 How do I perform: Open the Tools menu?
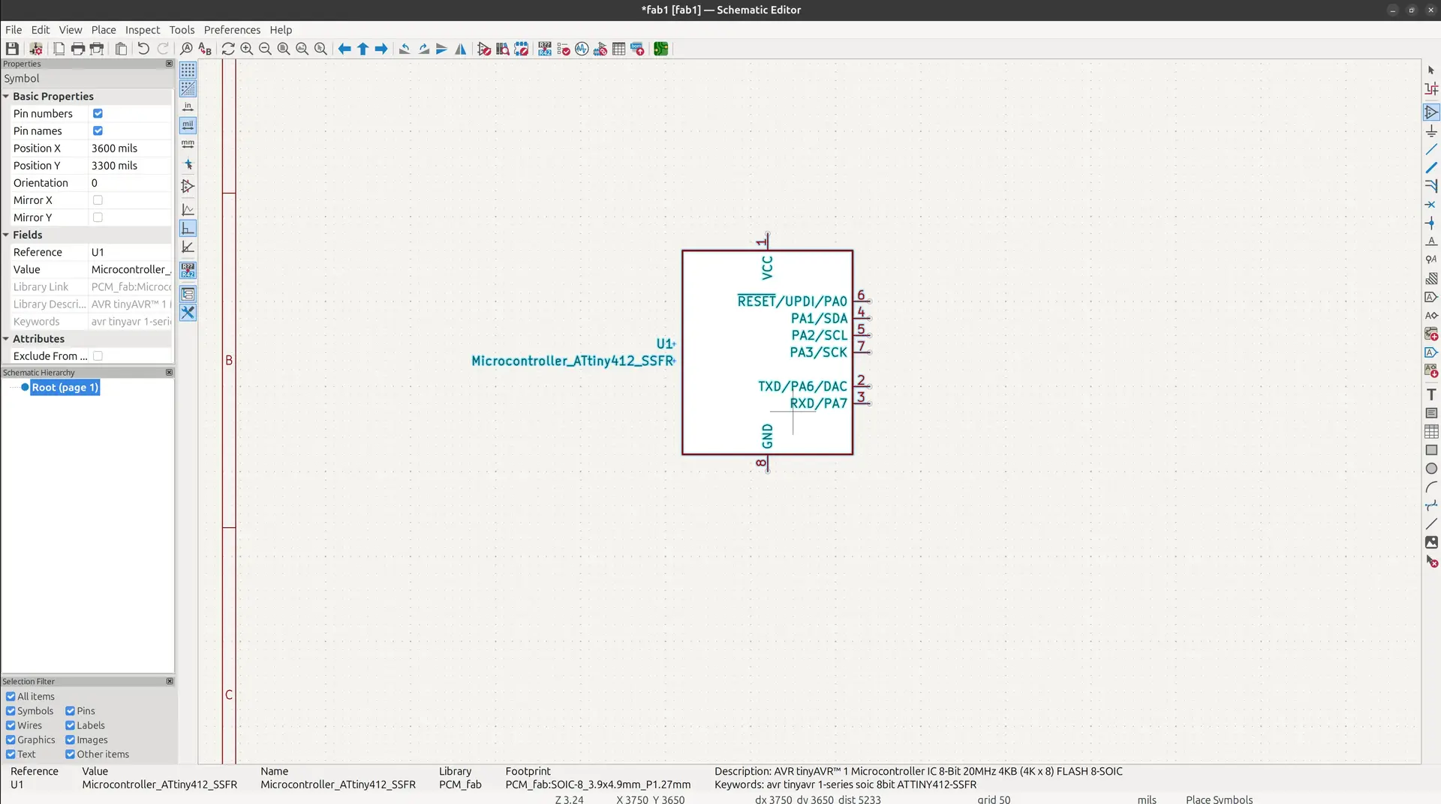(x=182, y=30)
